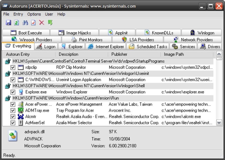The height and width of the screenshot is (160, 225).
Task: Open the Entry menu
Action: pyautogui.click(x=18, y=14)
